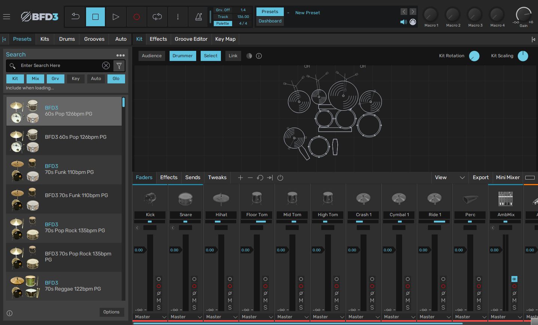Open Kick channel Master output dropdown
This screenshot has width=538, height=325.
coord(151,317)
